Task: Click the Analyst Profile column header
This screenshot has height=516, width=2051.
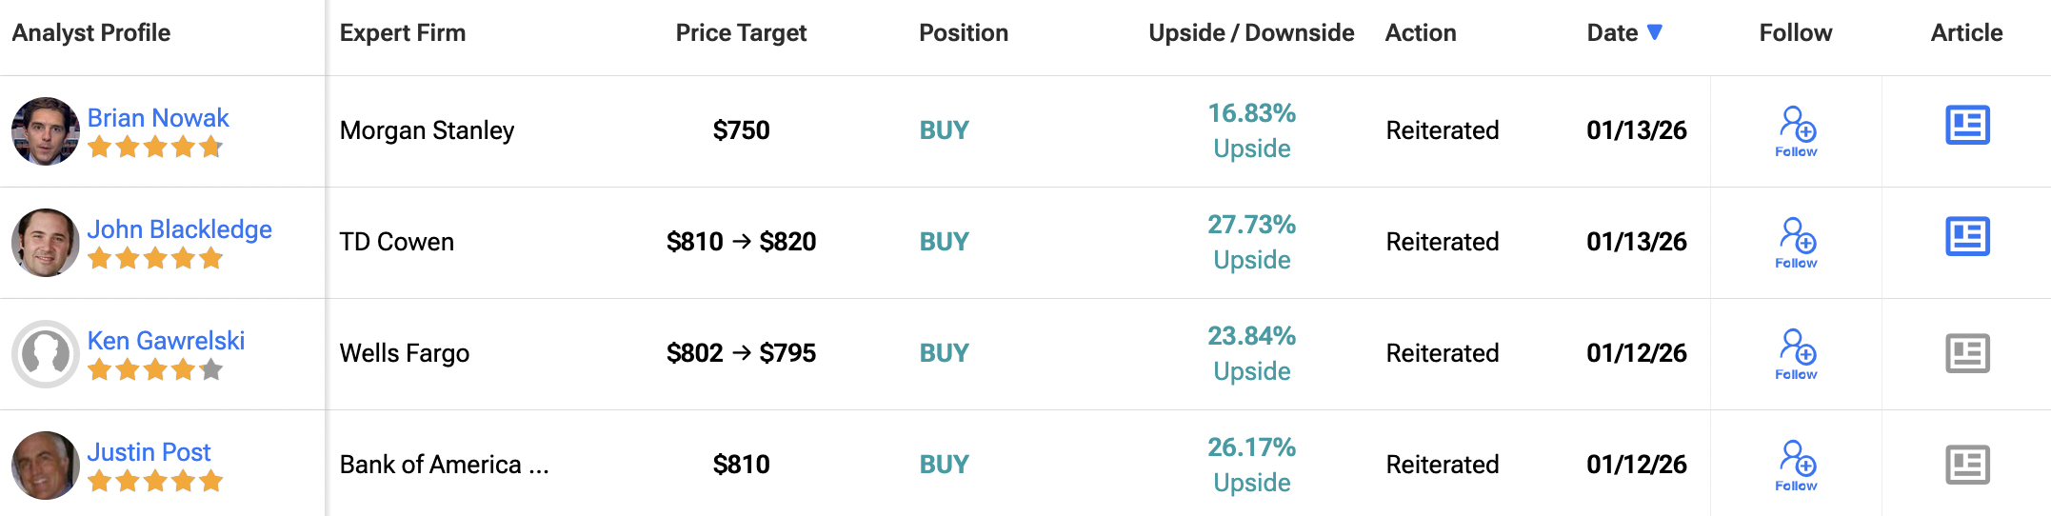Action: click(x=91, y=33)
